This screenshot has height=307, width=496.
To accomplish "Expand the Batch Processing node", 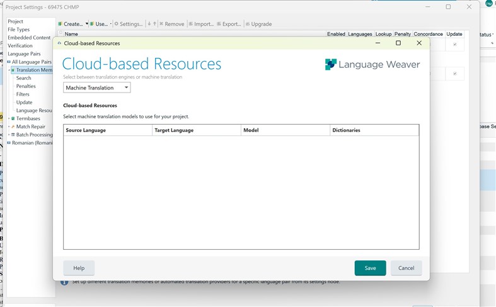I will [9, 135].
